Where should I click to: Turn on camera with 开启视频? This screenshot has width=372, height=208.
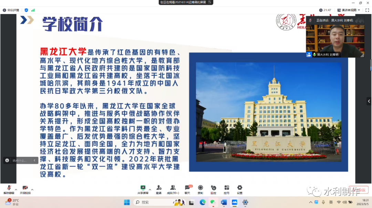click(25, 189)
